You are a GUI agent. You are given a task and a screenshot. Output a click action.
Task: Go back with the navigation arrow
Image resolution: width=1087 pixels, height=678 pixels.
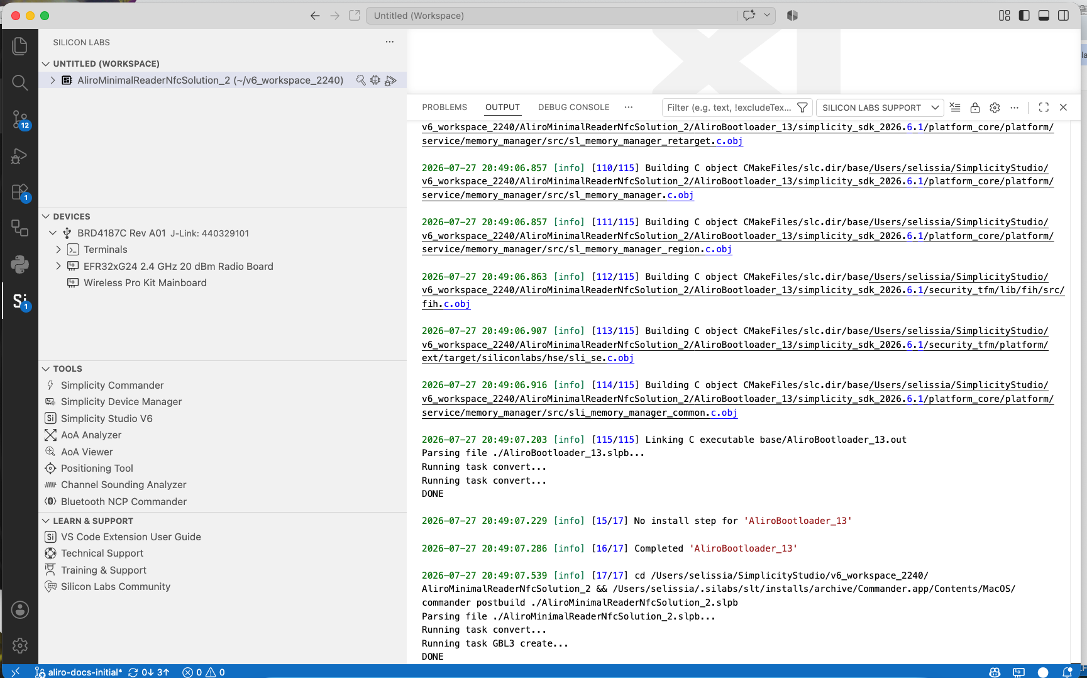click(315, 16)
